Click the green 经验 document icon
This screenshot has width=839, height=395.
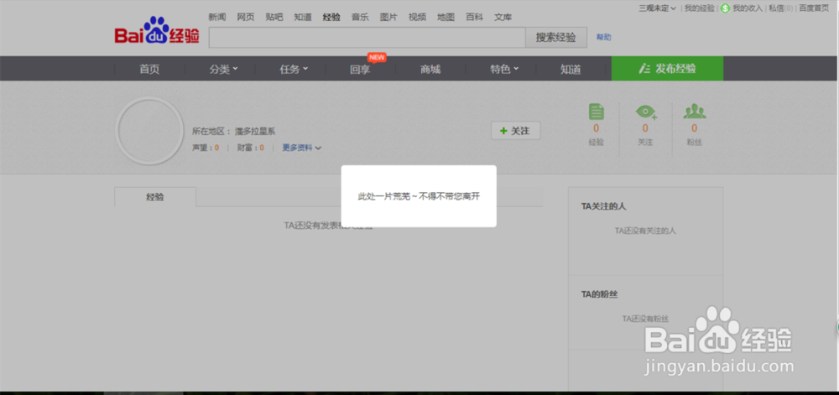tap(596, 112)
